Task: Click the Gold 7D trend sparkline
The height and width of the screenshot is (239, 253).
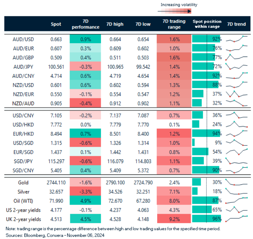Action: click(237, 182)
